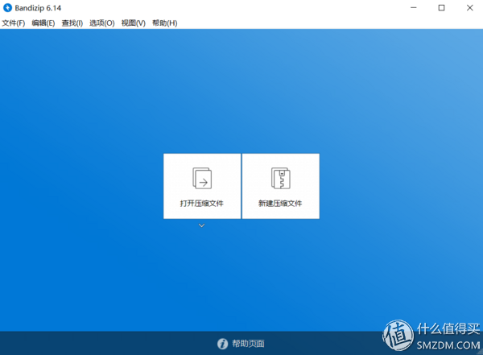
Task: Close the Bandizip window
Action: tap(469, 8)
